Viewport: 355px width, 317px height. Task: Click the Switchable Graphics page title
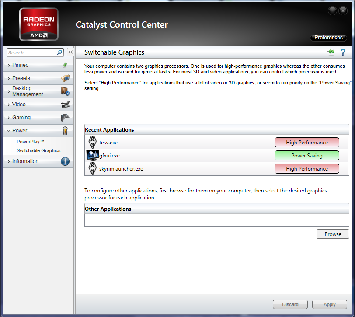[x=115, y=52]
